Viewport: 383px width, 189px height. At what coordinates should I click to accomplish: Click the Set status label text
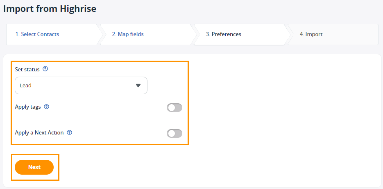pos(27,69)
